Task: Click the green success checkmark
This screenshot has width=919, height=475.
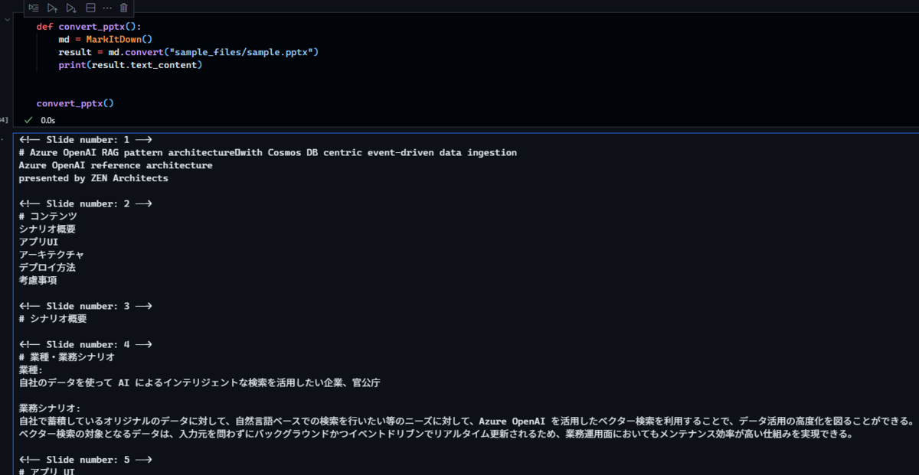Action: [x=28, y=120]
